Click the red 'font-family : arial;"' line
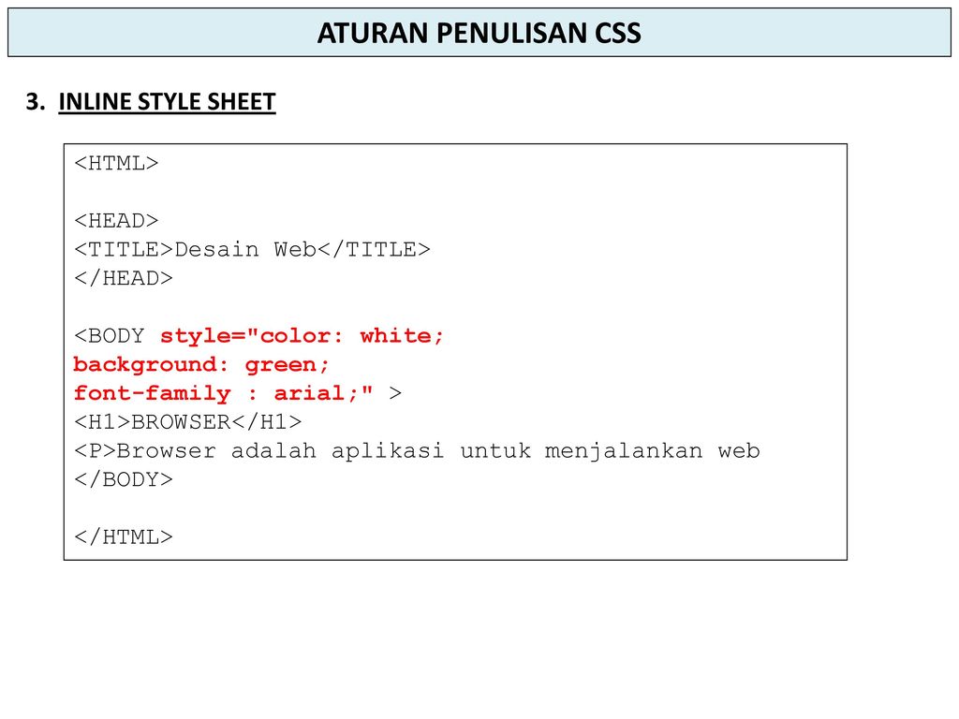The image size is (959, 719). tap(223, 393)
